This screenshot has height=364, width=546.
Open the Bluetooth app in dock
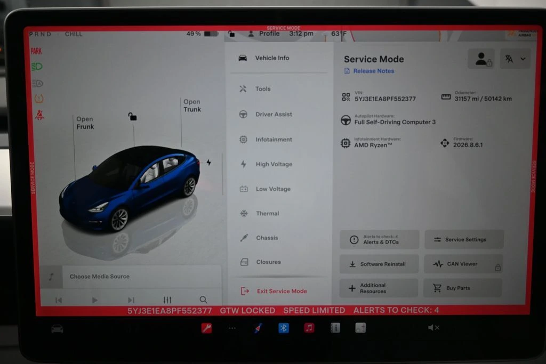(284, 328)
